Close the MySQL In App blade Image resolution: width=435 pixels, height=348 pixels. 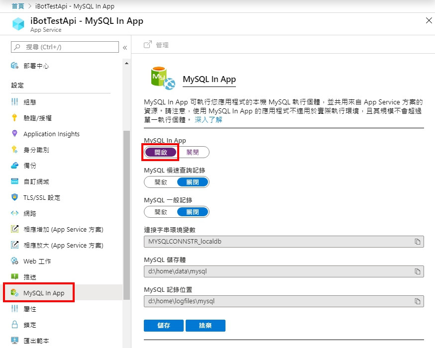429,20
